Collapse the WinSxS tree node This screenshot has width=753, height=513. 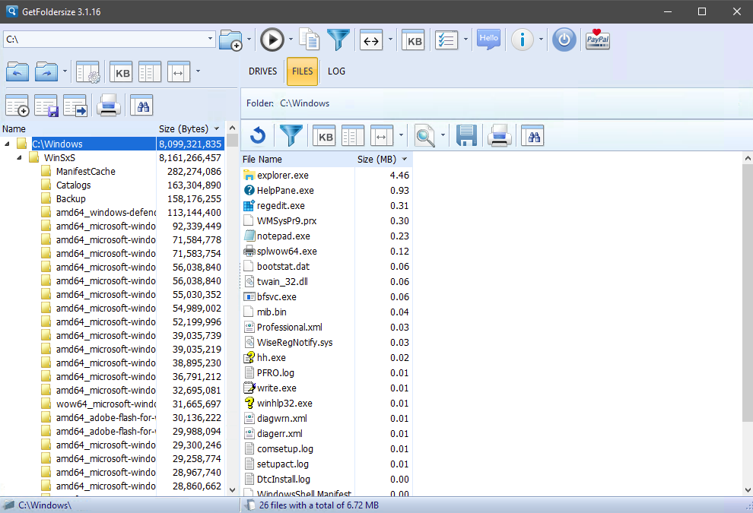[x=19, y=157]
